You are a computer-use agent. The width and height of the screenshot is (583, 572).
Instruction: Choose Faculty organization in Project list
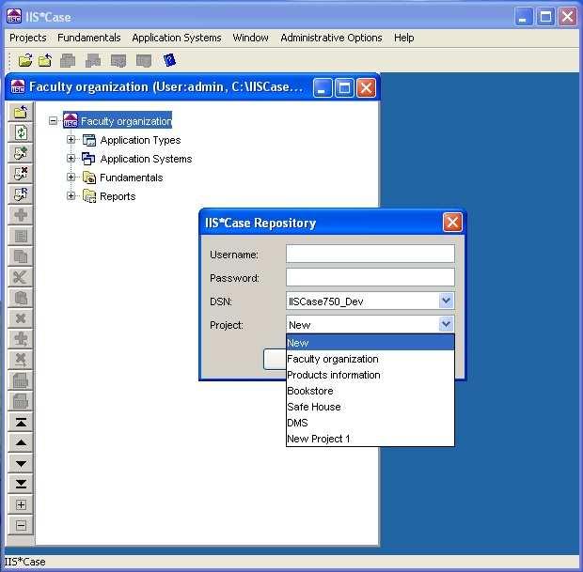click(370, 359)
